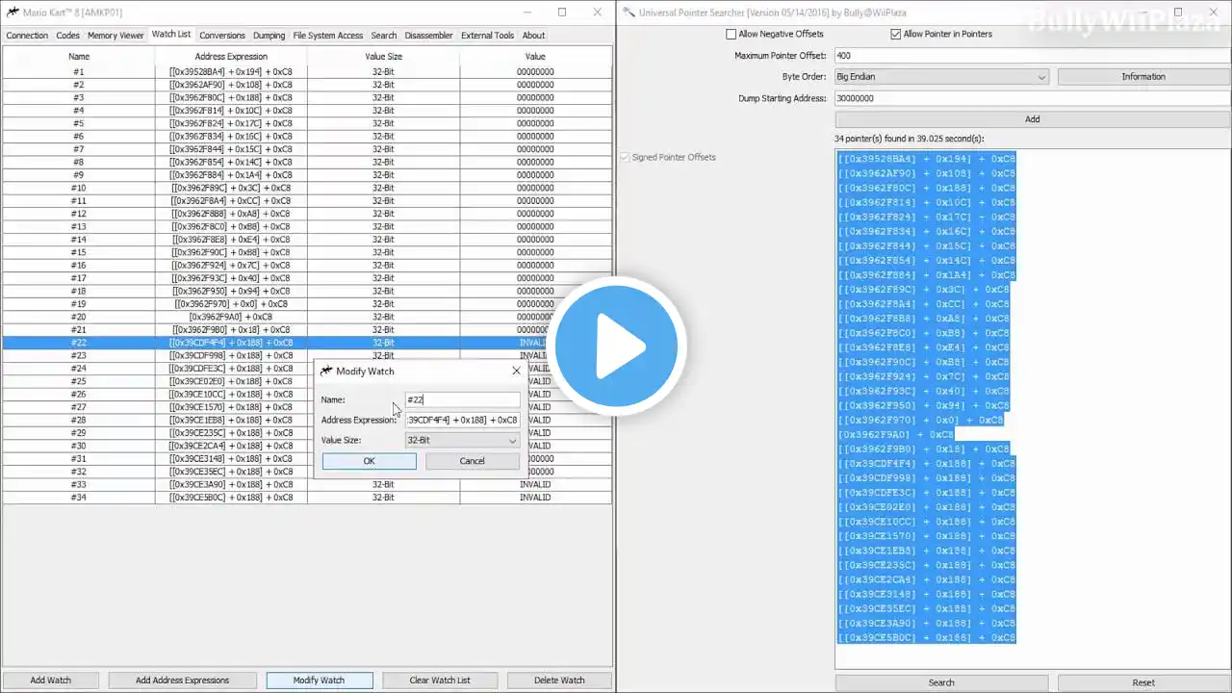Select watch row #15 in the watch list
Viewport: 1232px width, 693px height.
[x=307, y=252]
